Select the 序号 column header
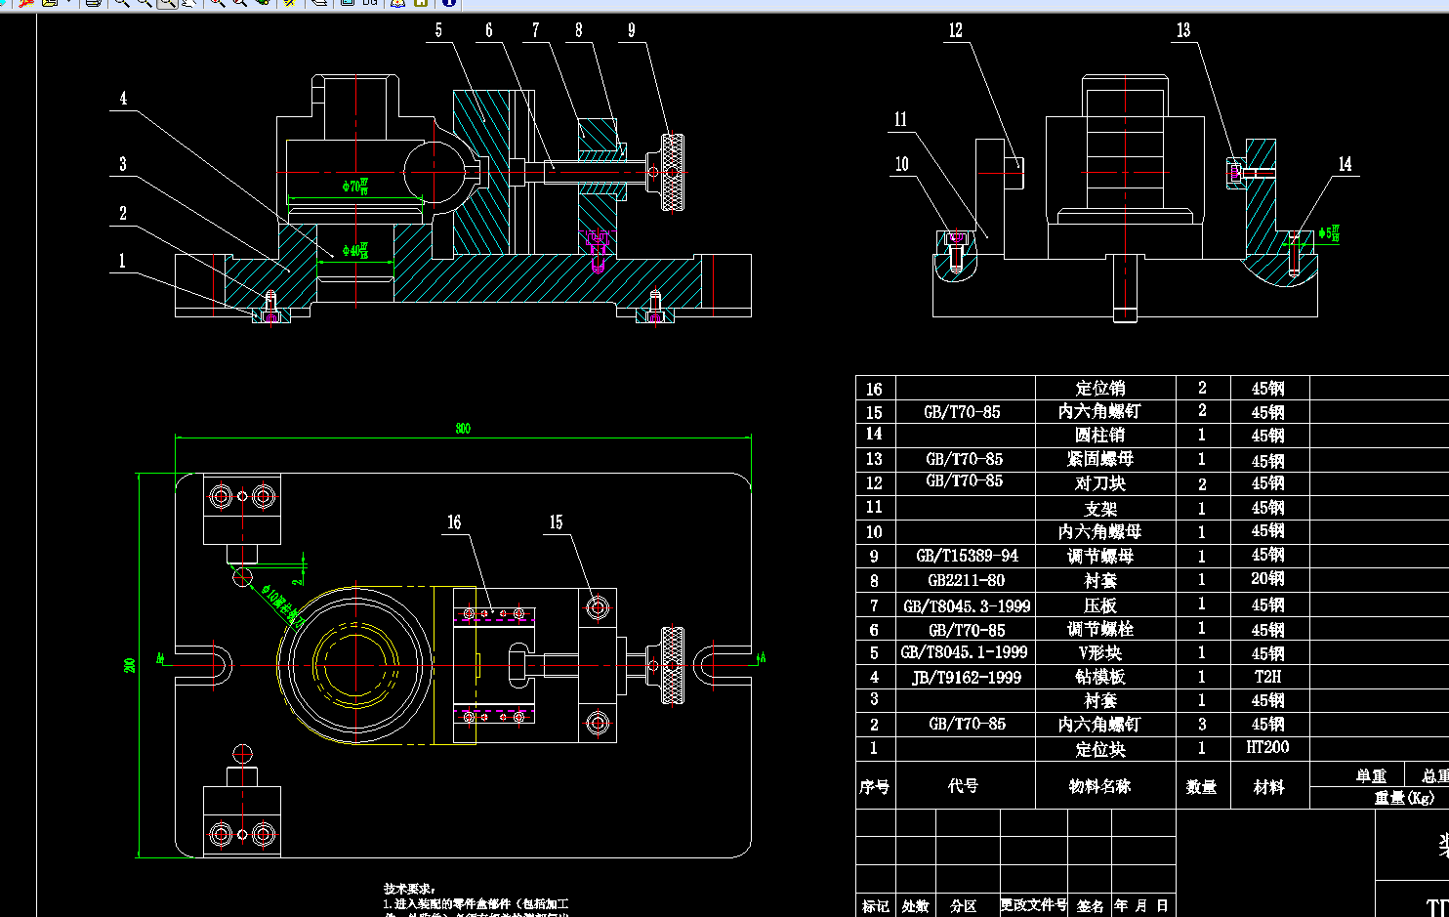 (875, 786)
